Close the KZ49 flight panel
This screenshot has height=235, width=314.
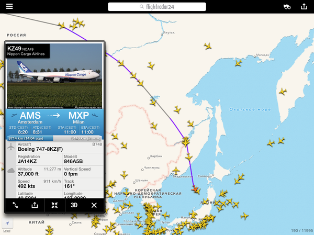[94, 205]
